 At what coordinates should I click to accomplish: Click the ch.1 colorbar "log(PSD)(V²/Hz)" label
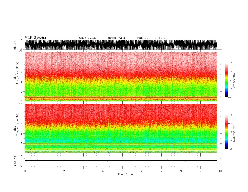[x=235, y=82]
